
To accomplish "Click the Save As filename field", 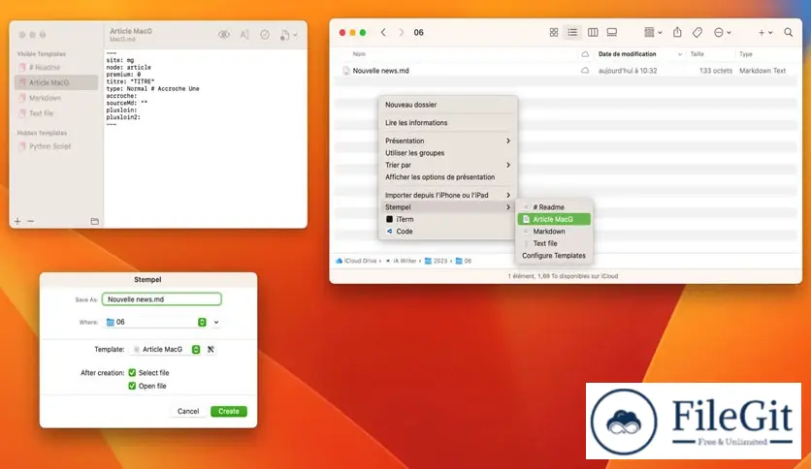I will (162, 299).
